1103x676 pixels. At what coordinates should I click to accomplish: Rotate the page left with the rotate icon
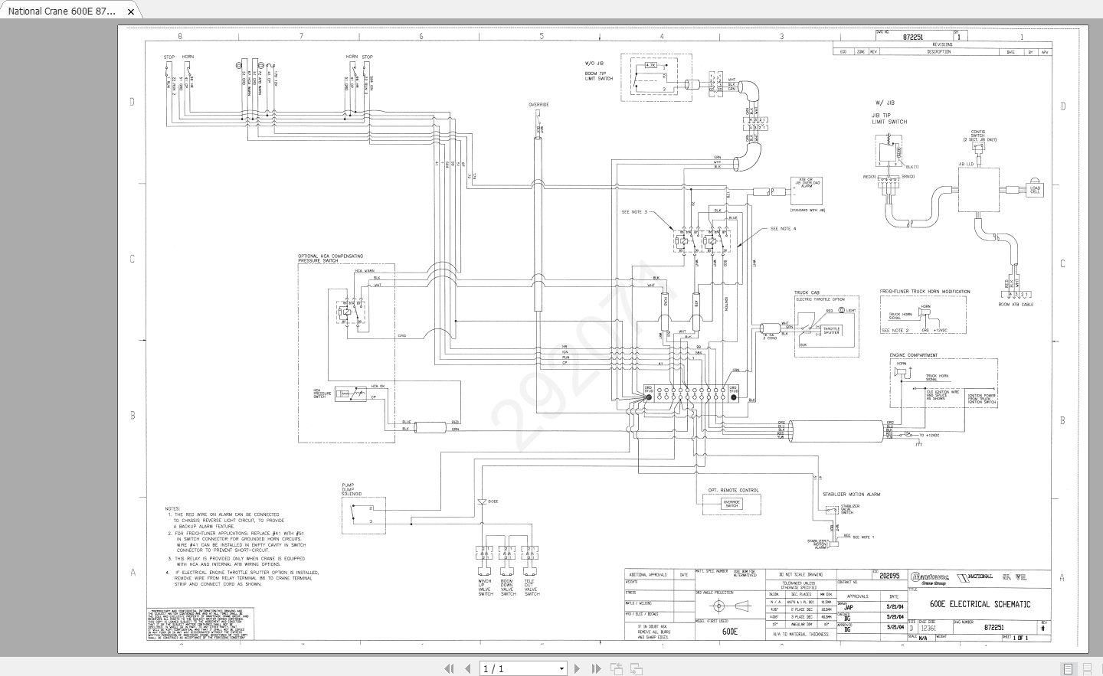(616, 668)
